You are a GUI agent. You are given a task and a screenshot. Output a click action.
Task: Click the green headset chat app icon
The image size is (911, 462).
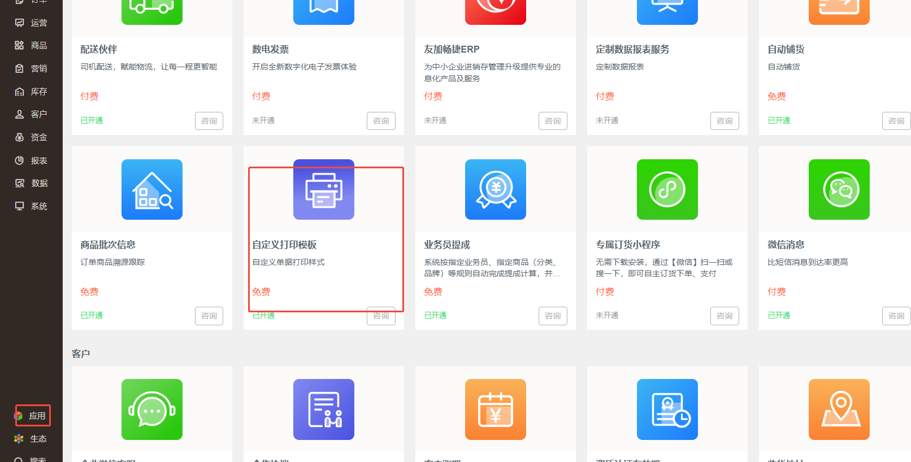[x=152, y=409]
